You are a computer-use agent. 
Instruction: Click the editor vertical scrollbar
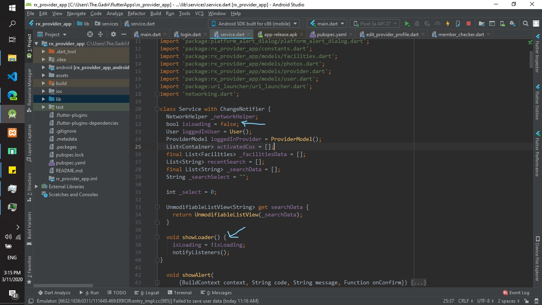531,60
